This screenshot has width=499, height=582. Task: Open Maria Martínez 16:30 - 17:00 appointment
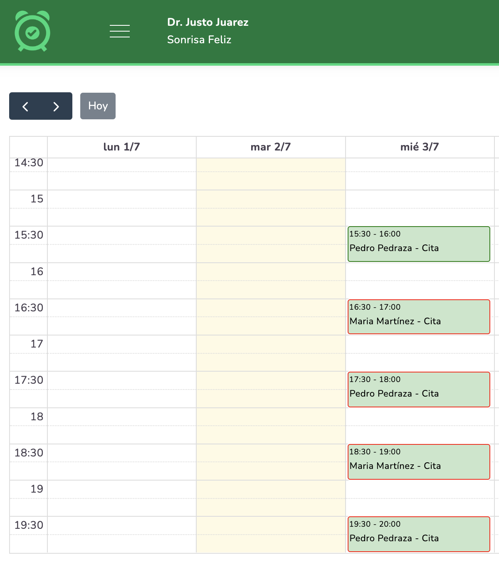pos(419,317)
